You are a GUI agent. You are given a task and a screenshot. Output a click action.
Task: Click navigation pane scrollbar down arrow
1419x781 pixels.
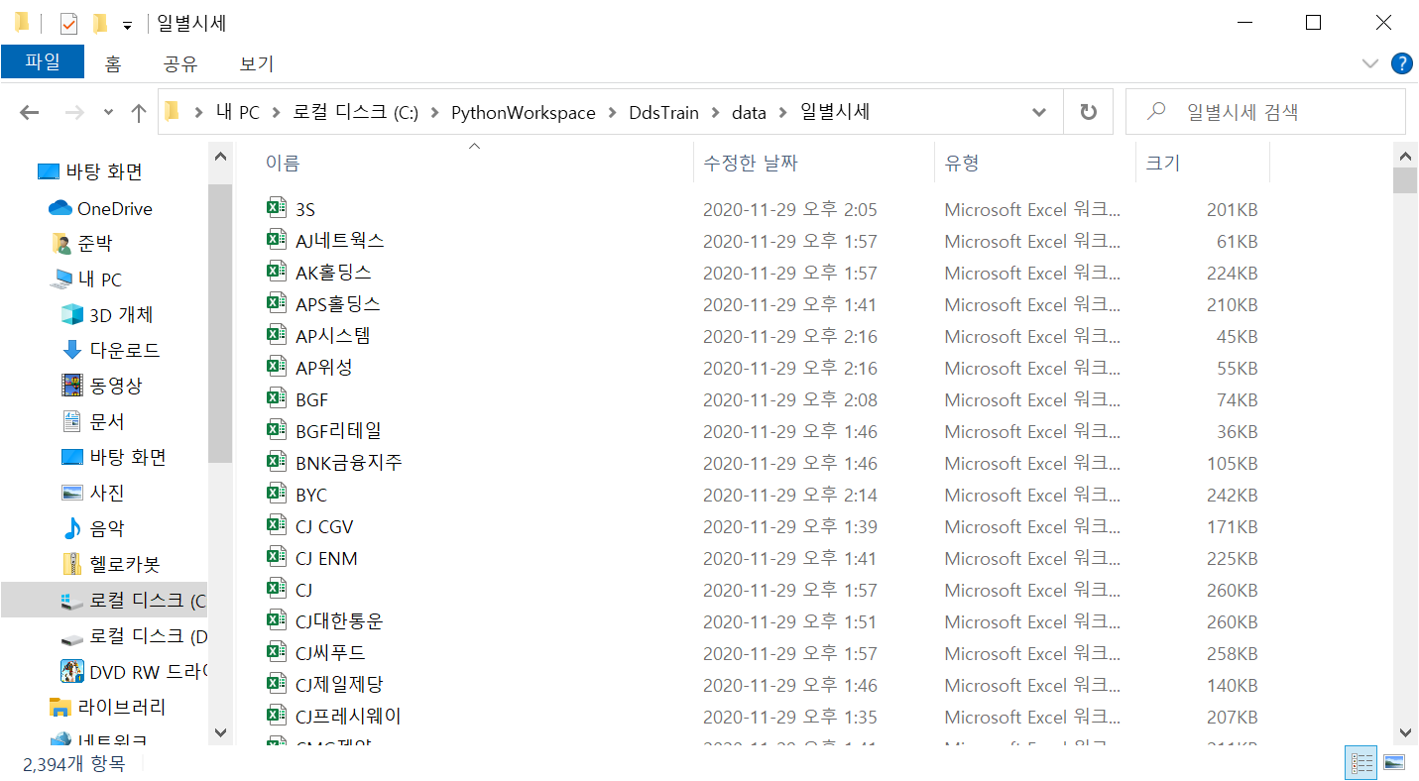click(x=221, y=732)
